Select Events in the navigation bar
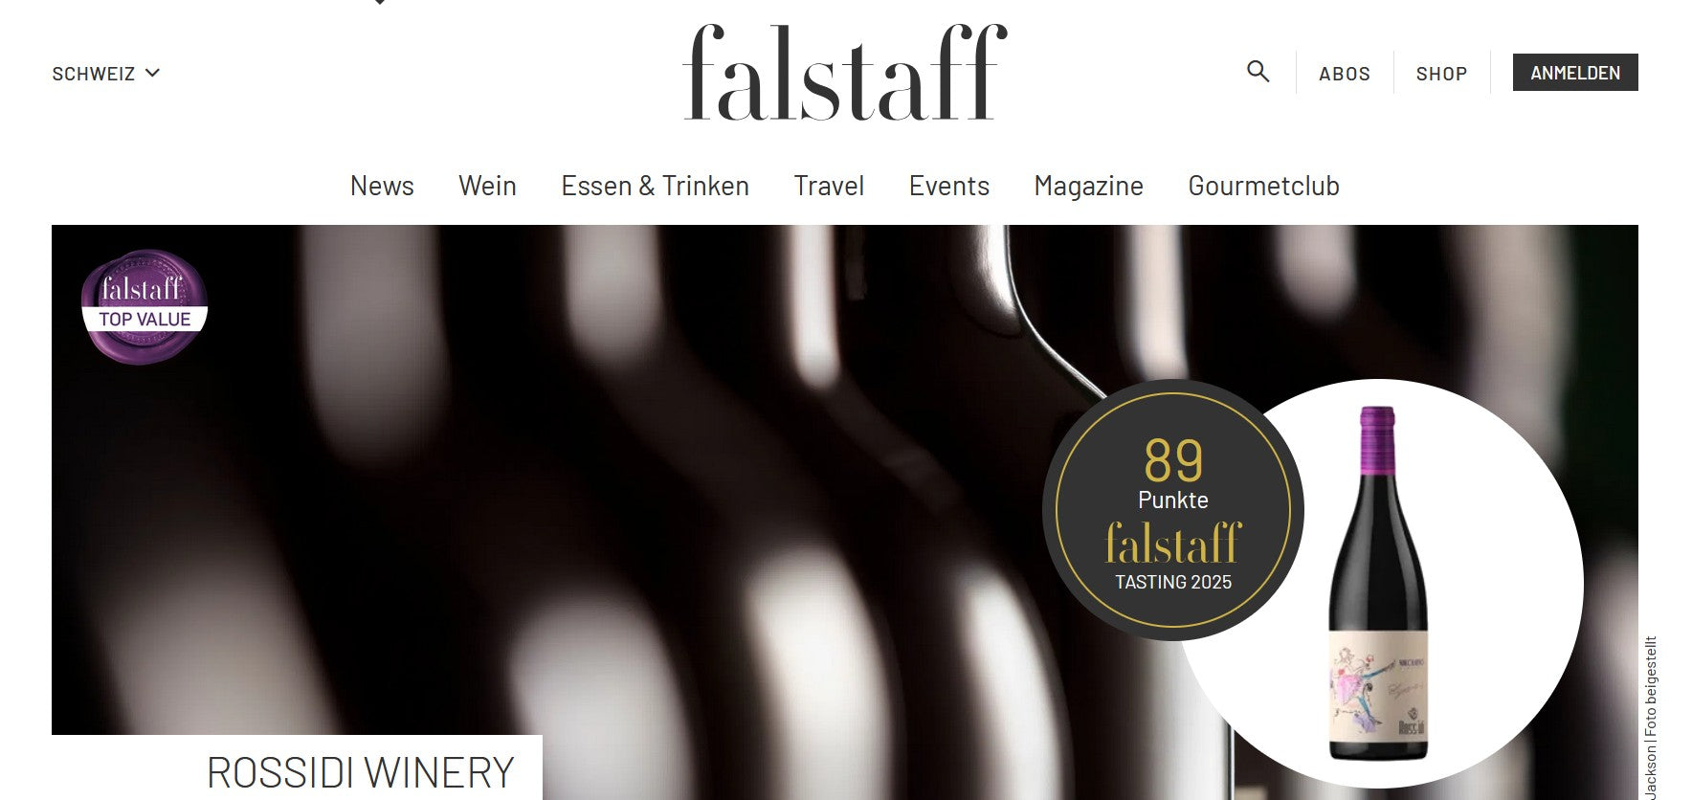 point(948,186)
